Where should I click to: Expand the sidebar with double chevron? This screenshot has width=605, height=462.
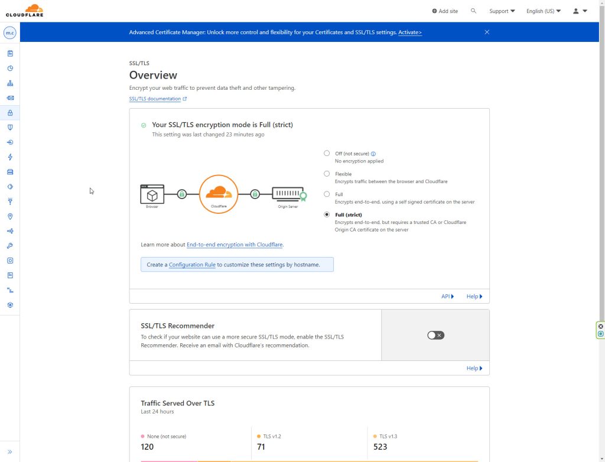pyautogui.click(x=9, y=451)
